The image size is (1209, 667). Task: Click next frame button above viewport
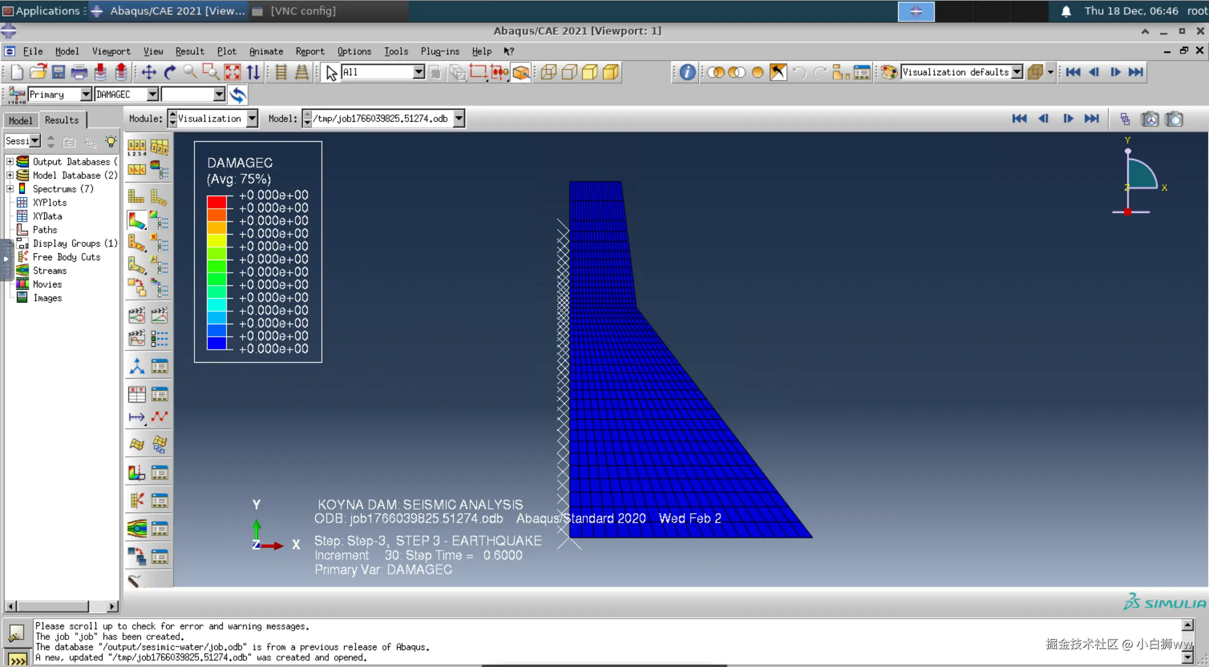[1068, 118]
